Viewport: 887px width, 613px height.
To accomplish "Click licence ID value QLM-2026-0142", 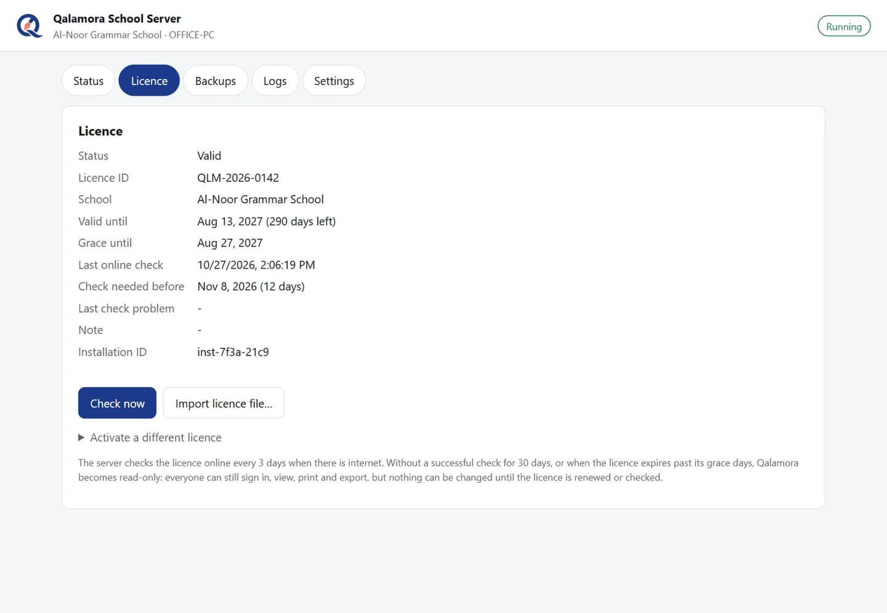I will (x=238, y=178).
